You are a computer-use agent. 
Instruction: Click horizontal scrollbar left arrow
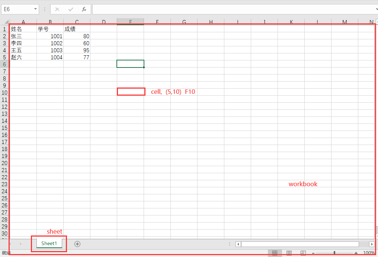[238, 244]
